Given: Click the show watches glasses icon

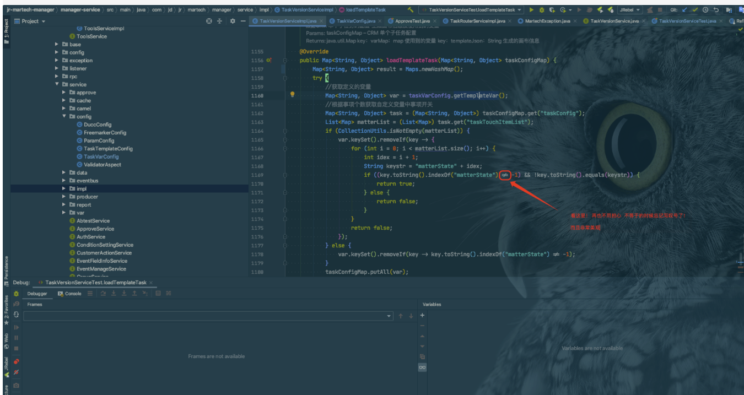Looking at the screenshot, I should pos(422,367).
